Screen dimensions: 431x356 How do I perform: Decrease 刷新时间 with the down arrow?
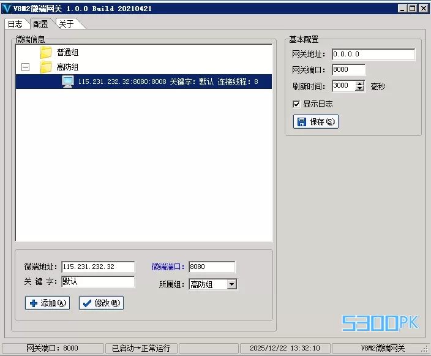359,88
